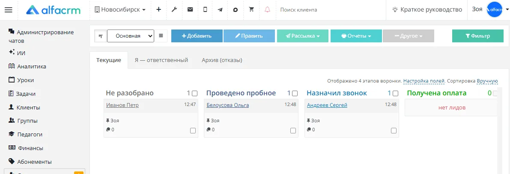
Task: Open lead Андреев Сергей
Action: (x=327, y=105)
